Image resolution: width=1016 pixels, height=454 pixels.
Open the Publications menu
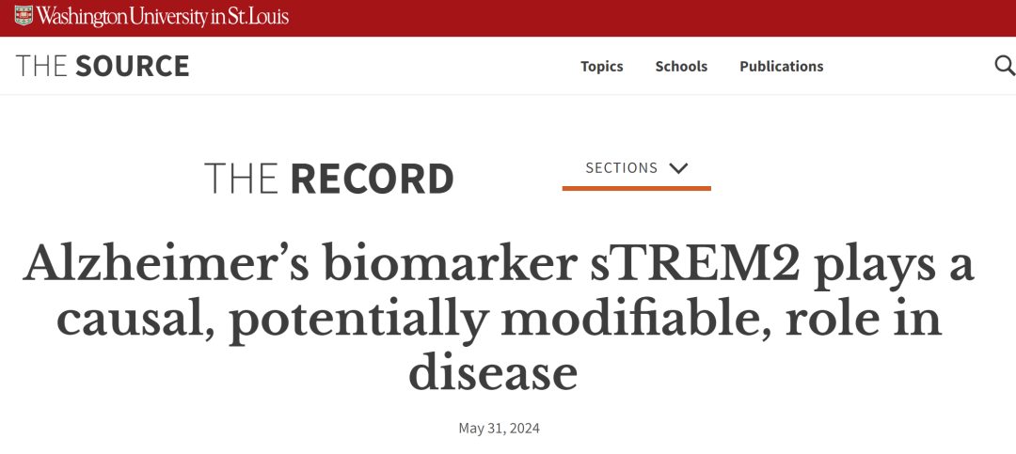[x=781, y=66]
